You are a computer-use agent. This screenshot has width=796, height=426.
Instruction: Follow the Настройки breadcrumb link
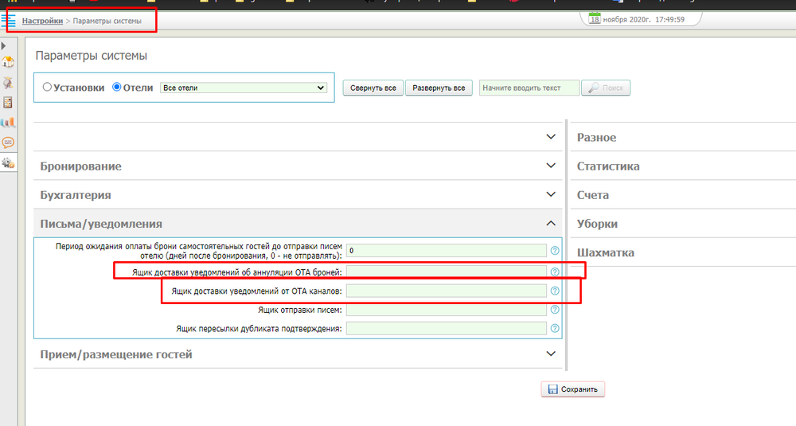pyautogui.click(x=42, y=21)
